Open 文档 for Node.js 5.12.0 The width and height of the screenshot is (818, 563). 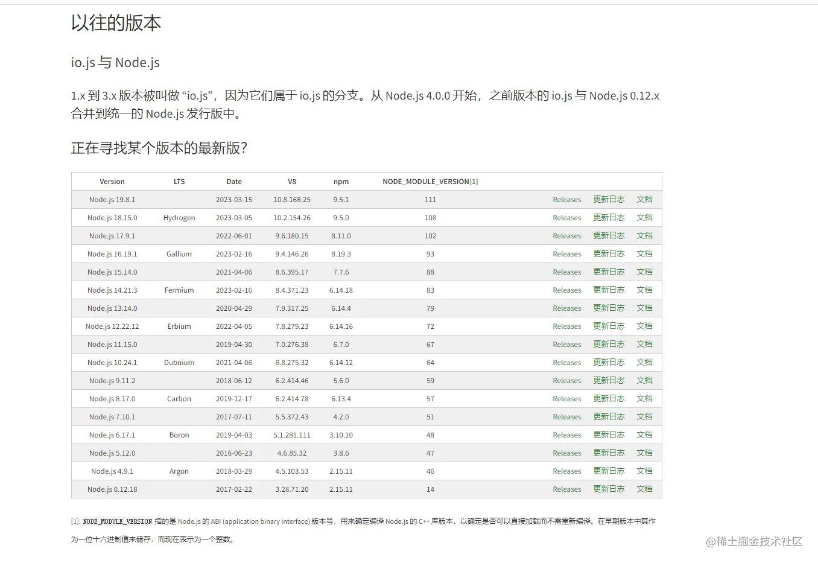pos(644,453)
